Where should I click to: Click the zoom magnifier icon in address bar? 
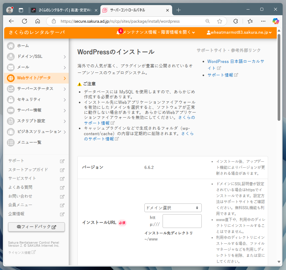(208, 21)
